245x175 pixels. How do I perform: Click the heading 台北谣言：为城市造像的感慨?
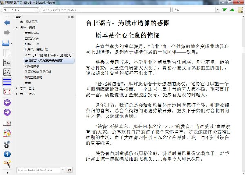pyautogui.click(x=128, y=23)
